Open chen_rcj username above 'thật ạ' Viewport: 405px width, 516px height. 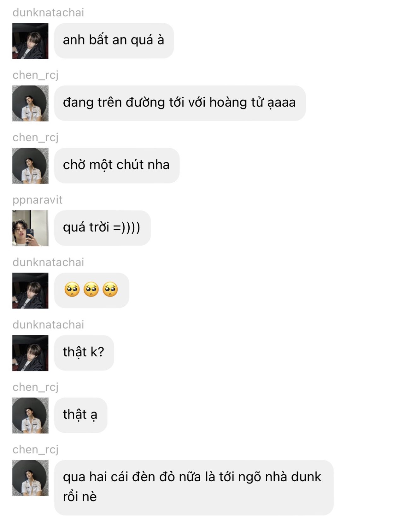coord(35,387)
